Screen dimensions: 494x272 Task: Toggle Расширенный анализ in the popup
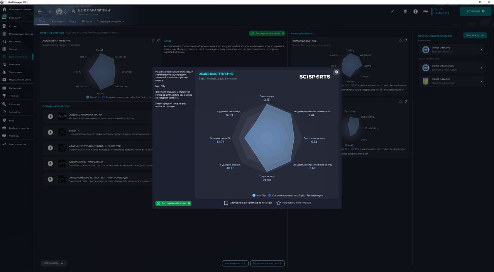(x=173, y=203)
